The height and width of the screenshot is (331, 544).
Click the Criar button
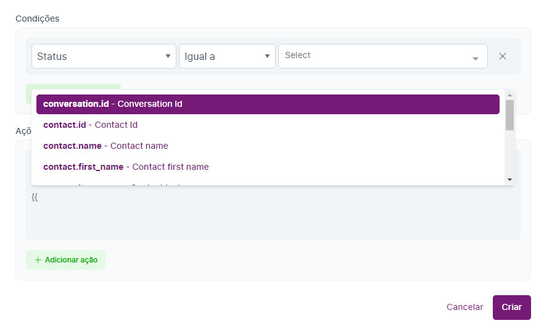(511, 307)
